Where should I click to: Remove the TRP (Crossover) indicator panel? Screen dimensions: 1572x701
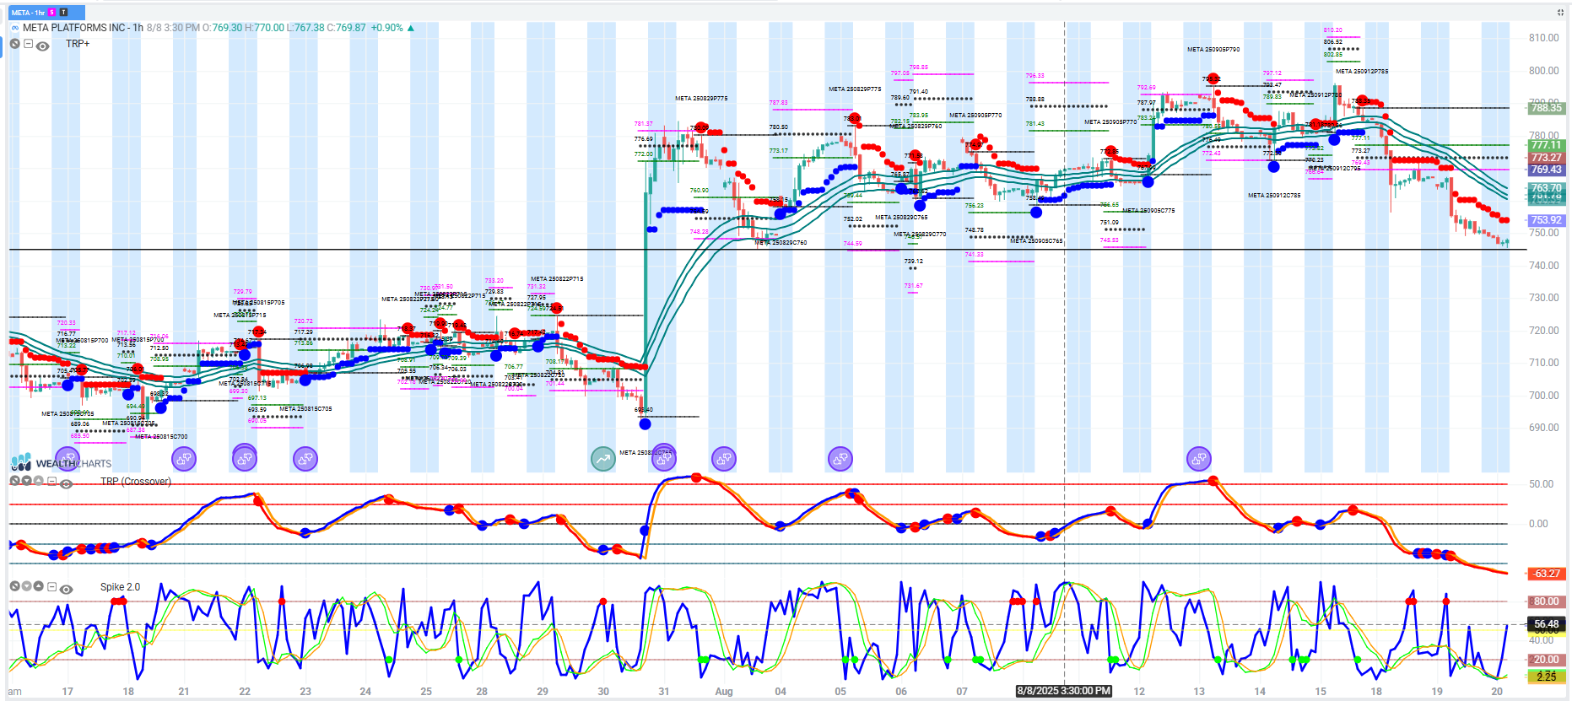(14, 481)
